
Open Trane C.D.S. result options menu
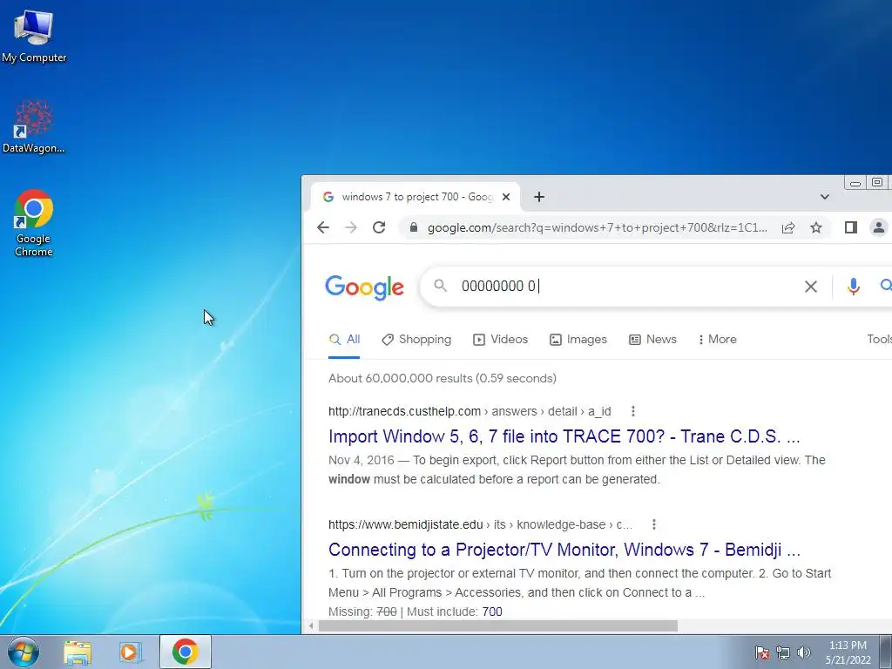[633, 411]
